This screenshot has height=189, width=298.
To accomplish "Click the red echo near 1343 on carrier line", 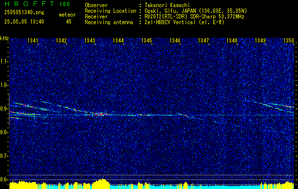I will (100, 114).
